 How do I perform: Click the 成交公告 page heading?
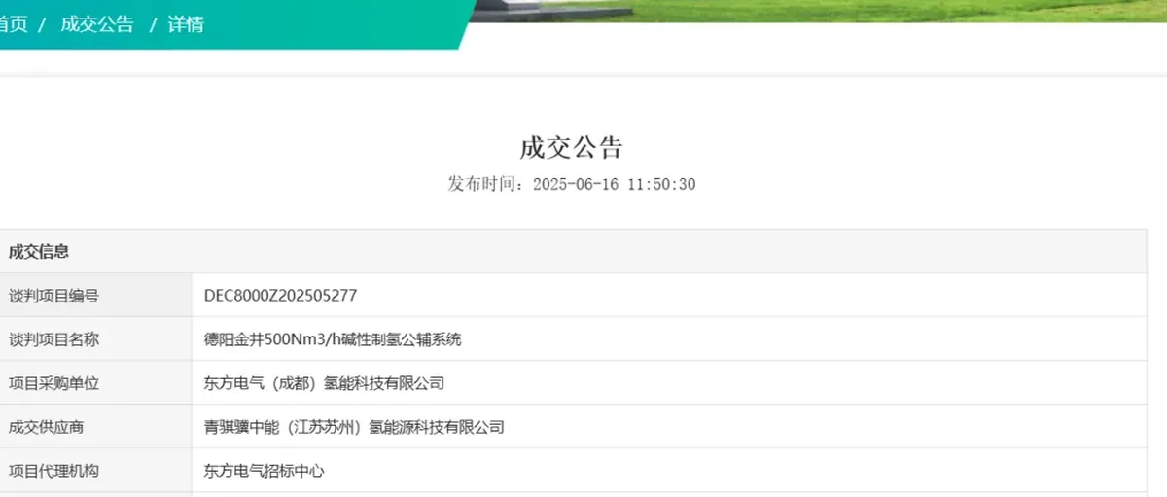point(571,147)
